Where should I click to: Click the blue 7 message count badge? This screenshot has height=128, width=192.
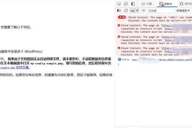(x=119, y=60)
